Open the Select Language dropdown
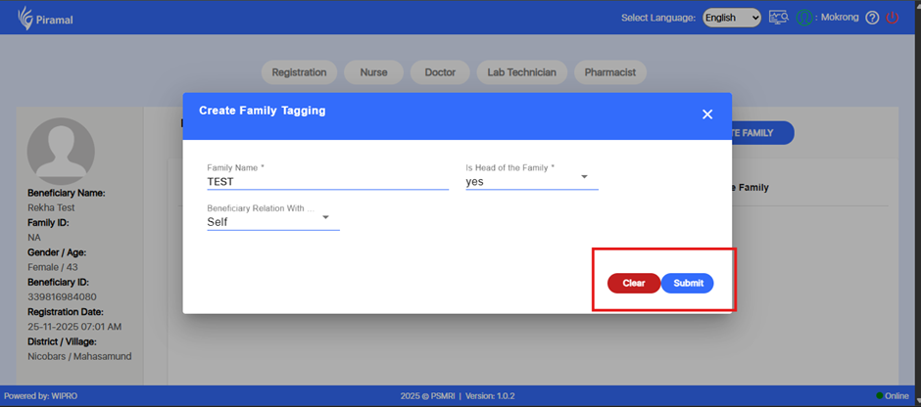The image size is (921, 407). (731, 18)
